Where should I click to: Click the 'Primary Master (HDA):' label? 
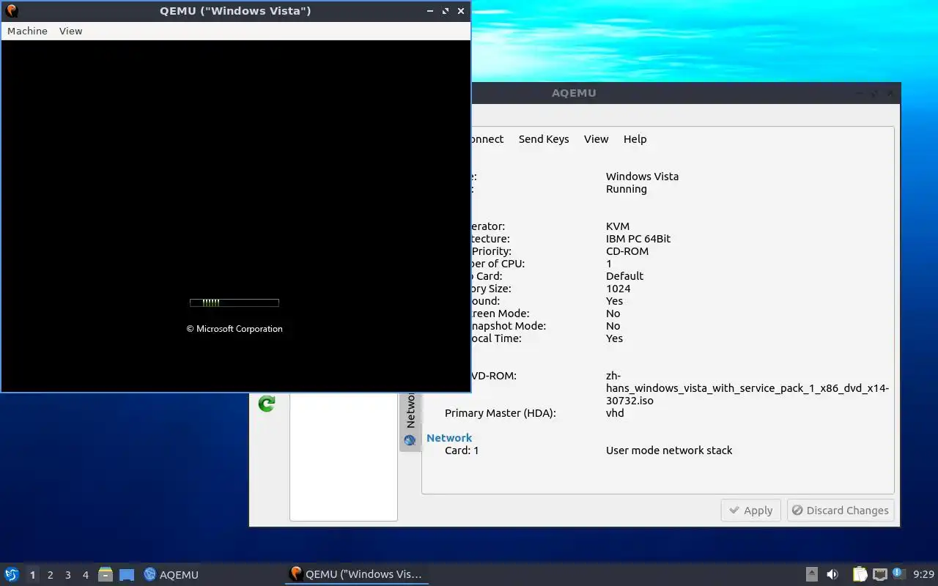[x=501, y=413]
